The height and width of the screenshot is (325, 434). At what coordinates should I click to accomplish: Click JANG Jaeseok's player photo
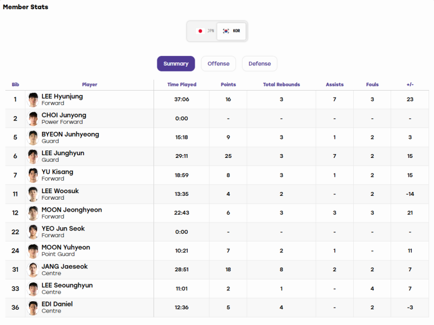[33, 270]
